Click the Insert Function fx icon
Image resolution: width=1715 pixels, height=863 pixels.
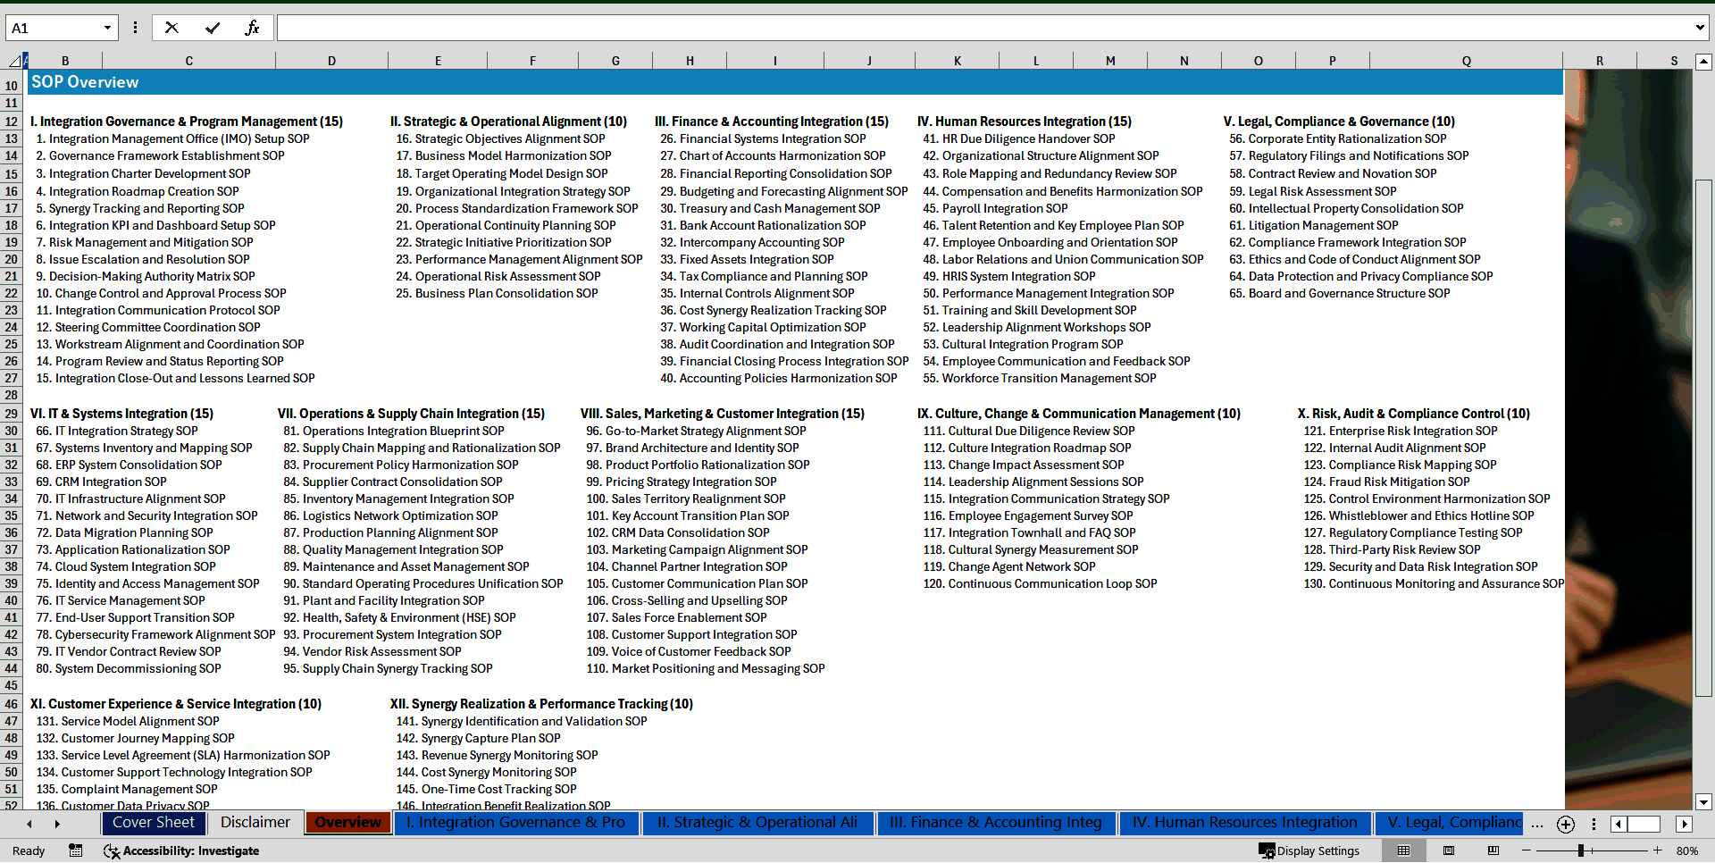click(252, 28)
